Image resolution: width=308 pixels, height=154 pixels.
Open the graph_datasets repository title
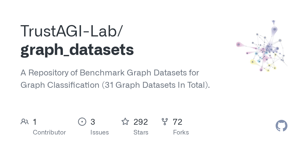[77, 50]
